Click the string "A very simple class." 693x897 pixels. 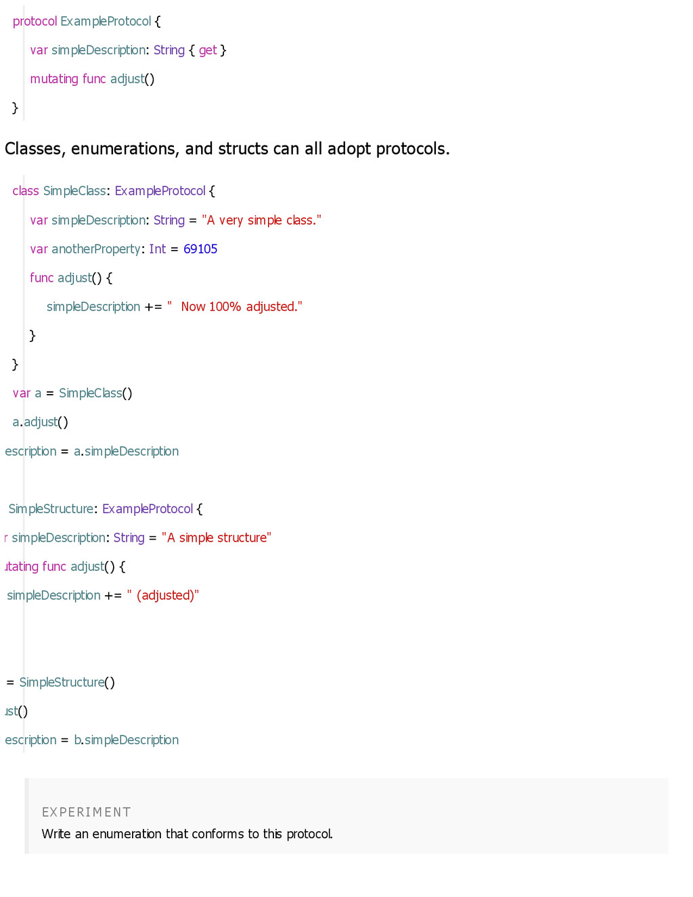point(261,220)
